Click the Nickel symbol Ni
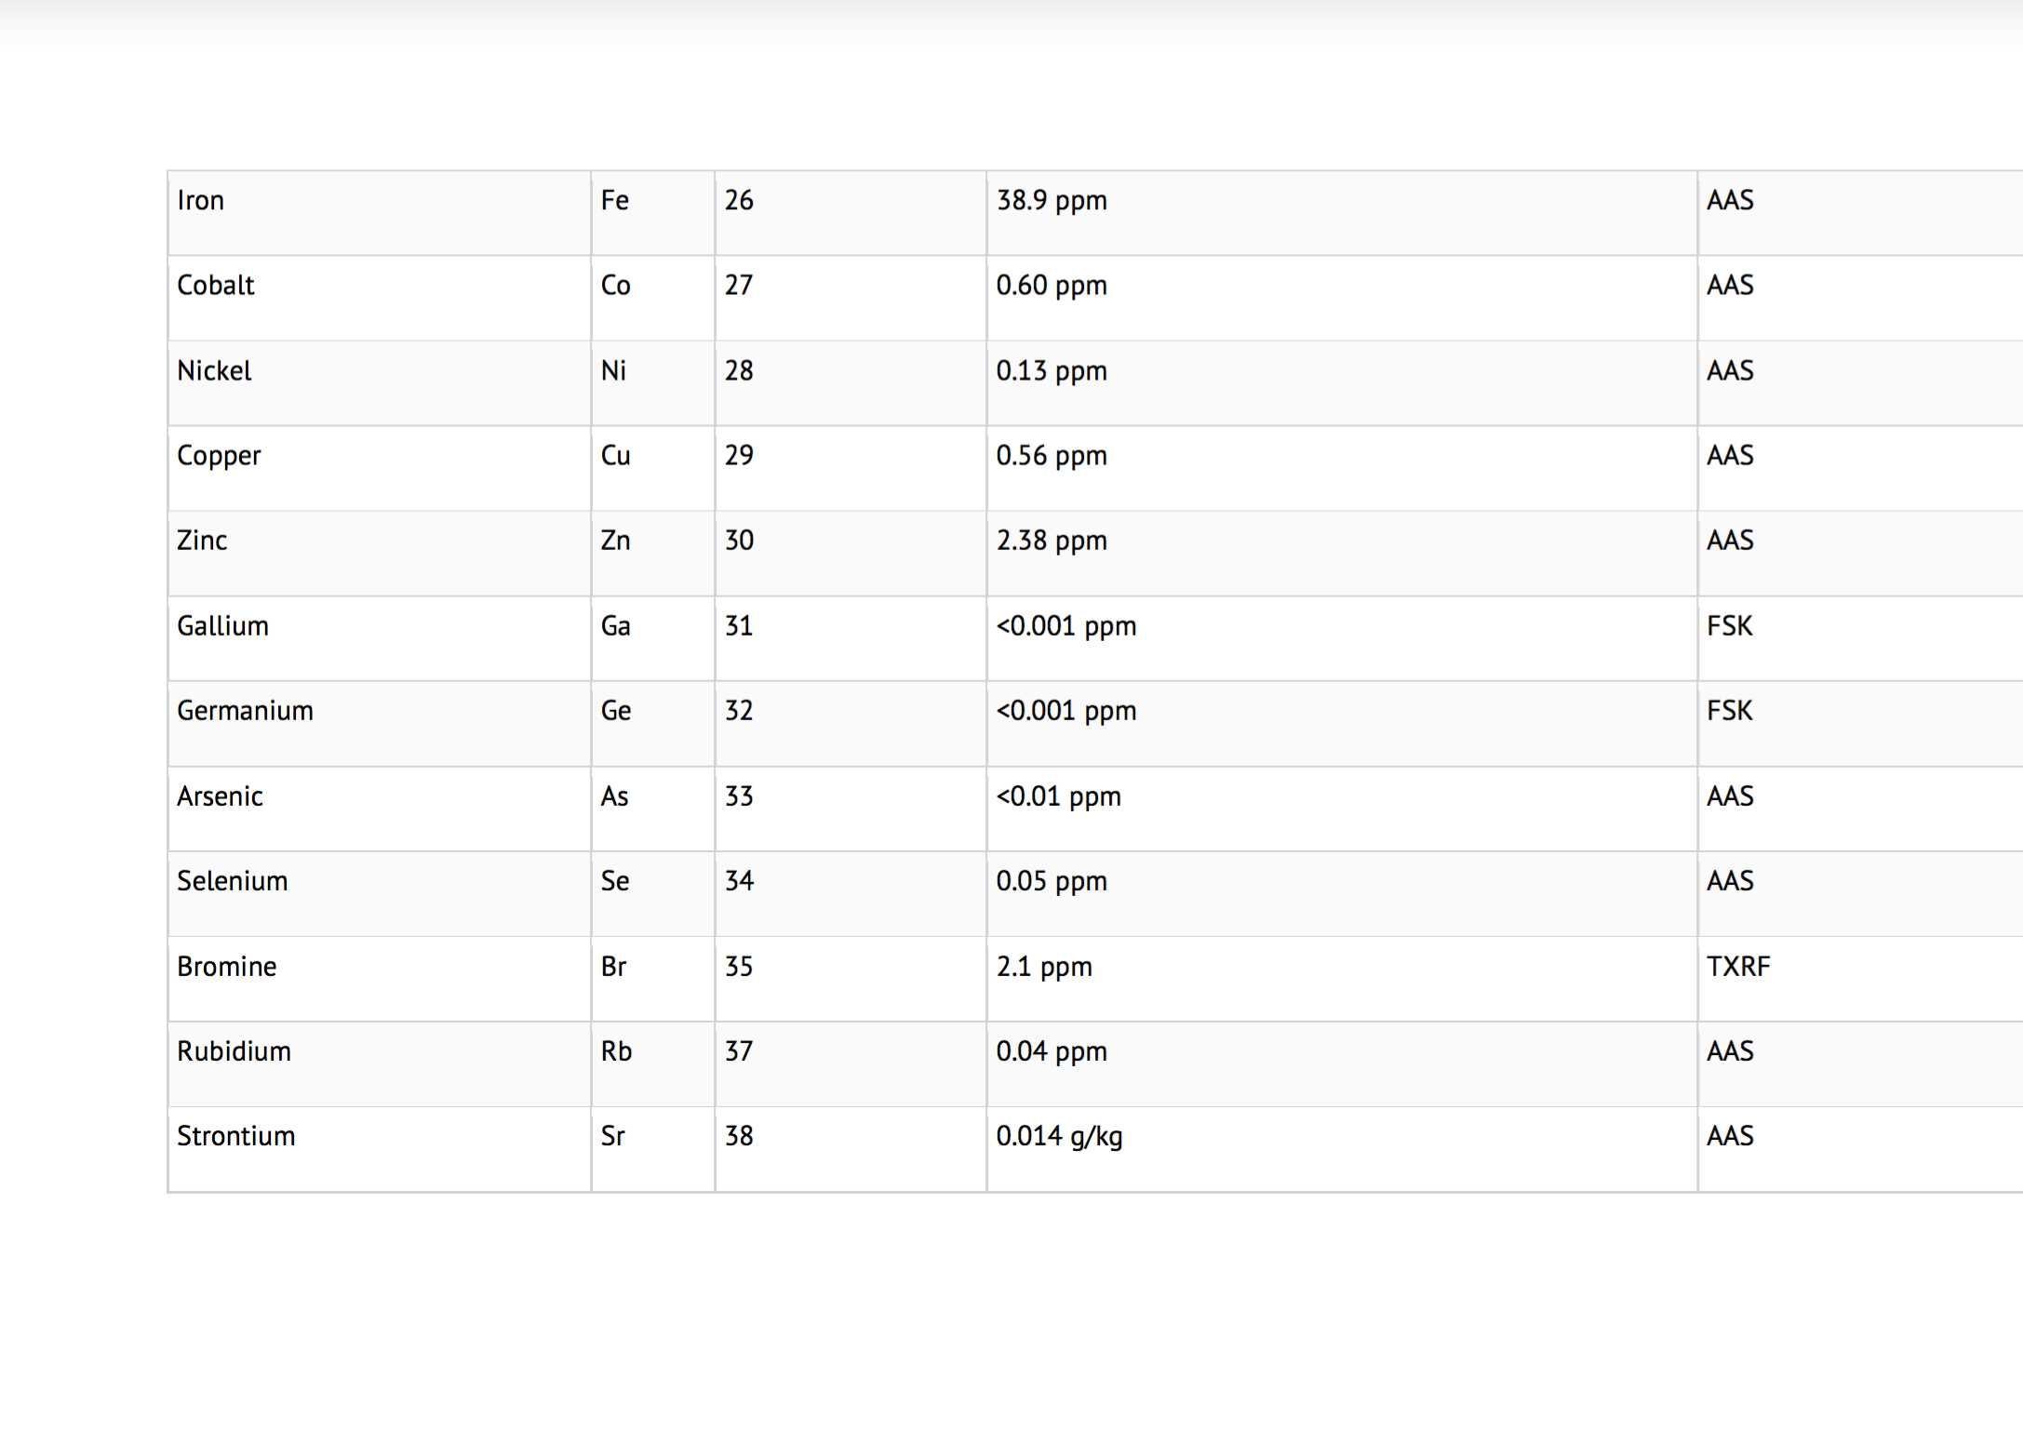This screenshot has height=1431, width=2023. [x=613, y=371]
